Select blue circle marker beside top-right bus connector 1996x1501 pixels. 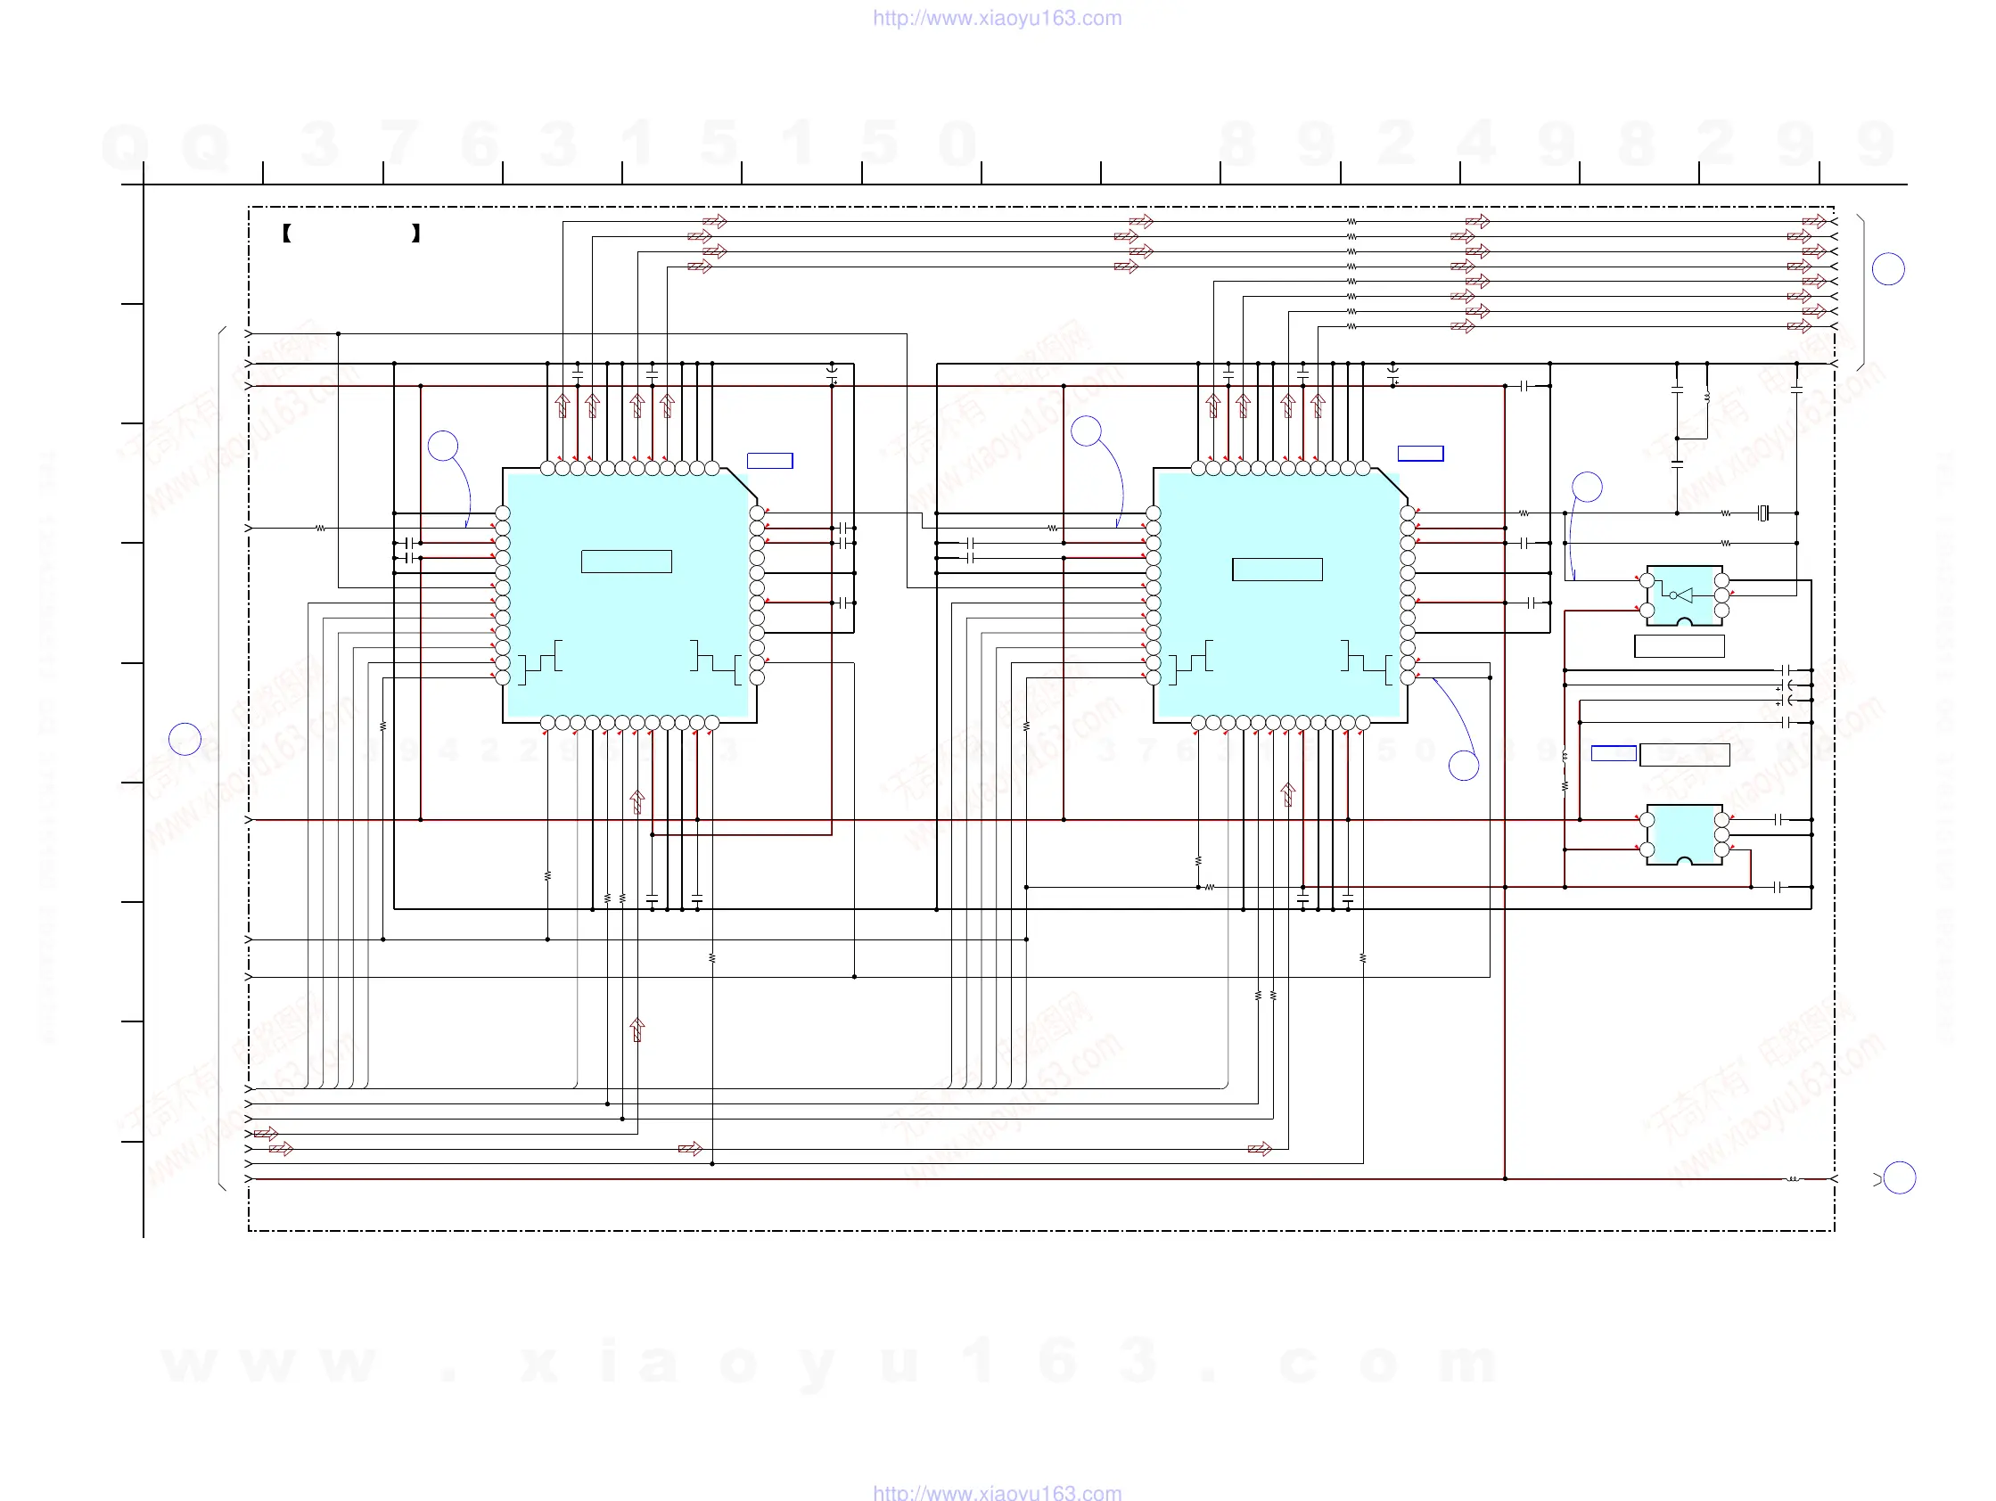pyautogui.click(x=1888, y=269)
